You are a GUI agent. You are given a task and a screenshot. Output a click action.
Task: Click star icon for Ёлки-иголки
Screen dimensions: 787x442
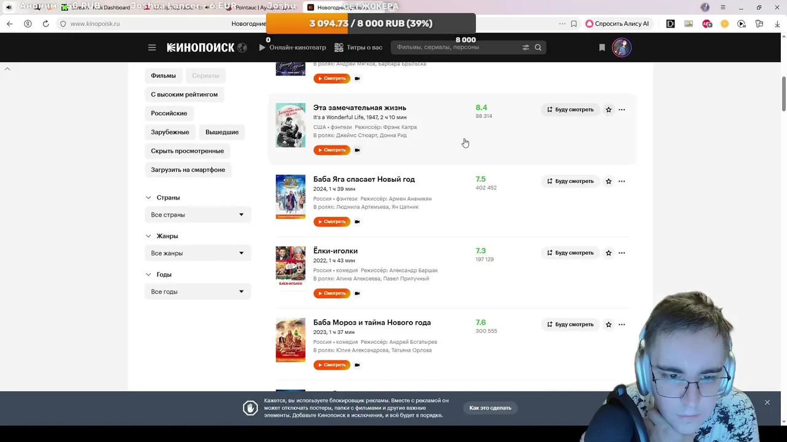pyautogui.click(x=609, y=253)
